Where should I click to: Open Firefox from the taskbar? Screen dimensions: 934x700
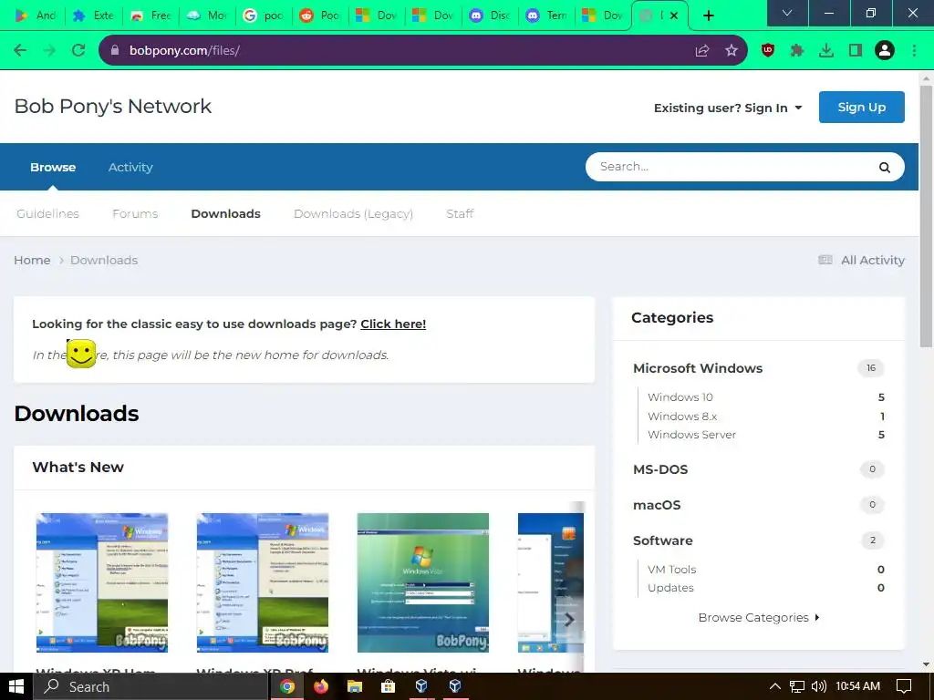(321, 686)
